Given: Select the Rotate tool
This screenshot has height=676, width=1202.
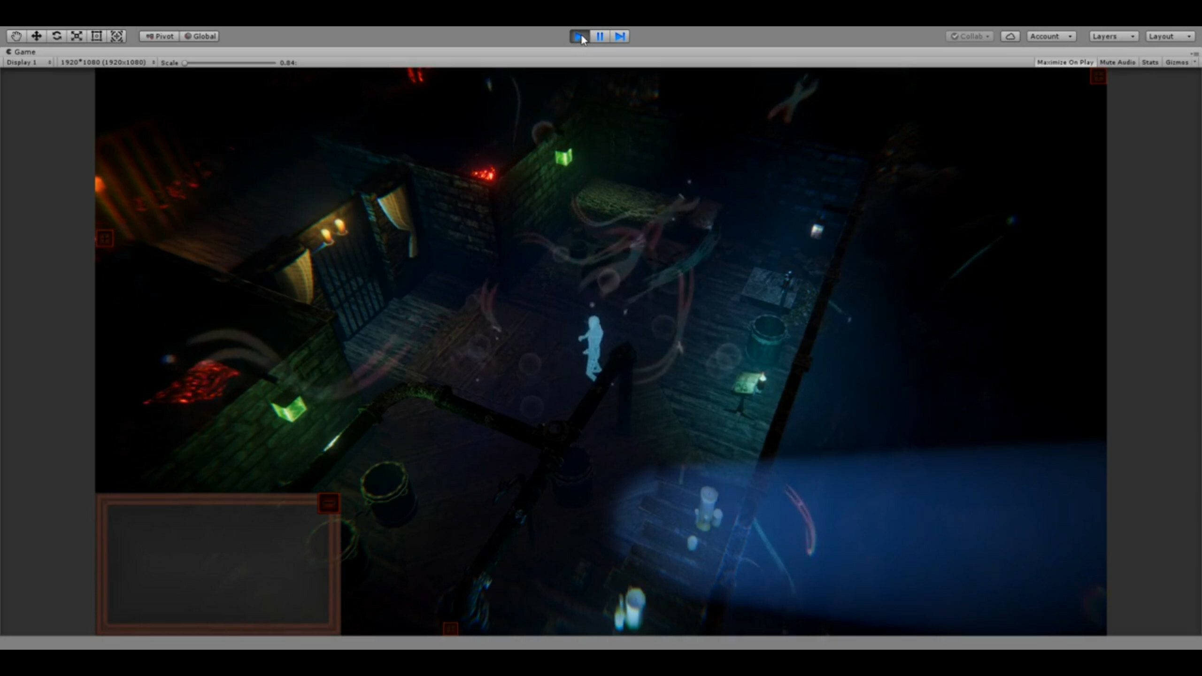Looking at the screenshot, I should [x=56, y=36].
